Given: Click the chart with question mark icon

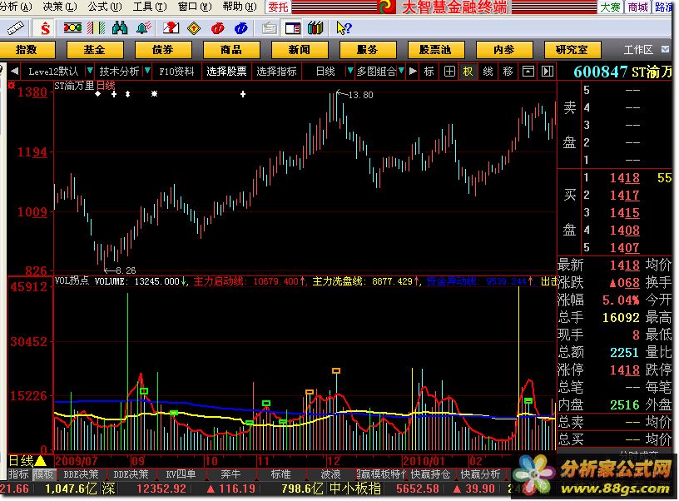Looking at the screenshot, I should coord(171,28).
